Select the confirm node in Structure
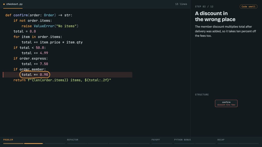Viewport: 262px width, 147px height. 226,103
